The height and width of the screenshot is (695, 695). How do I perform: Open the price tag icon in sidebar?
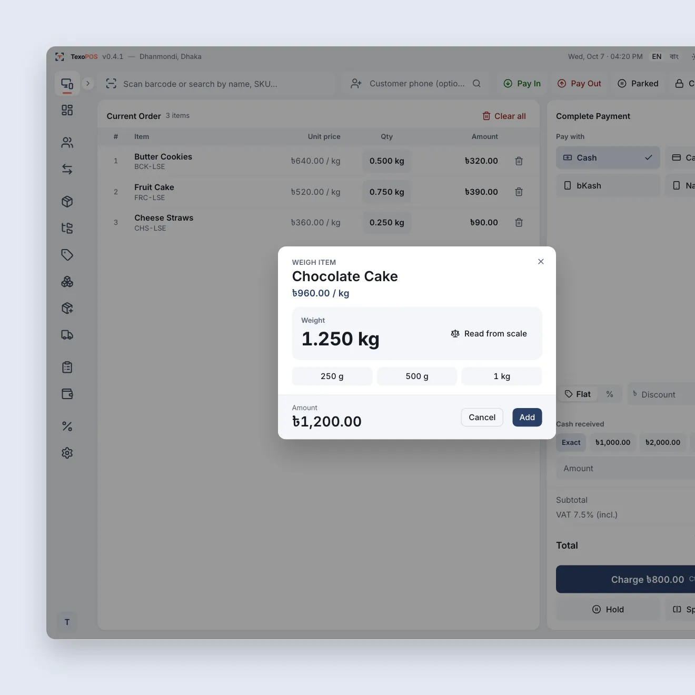coord(67,255)
